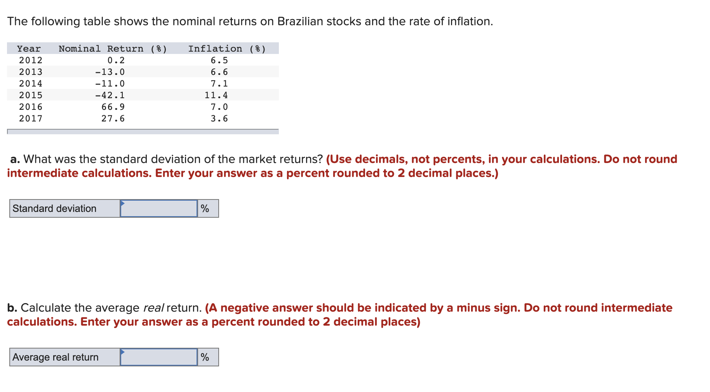Click the percent sign beside Standard deviation field
The image size is (710, 392).
coord(205,208)
